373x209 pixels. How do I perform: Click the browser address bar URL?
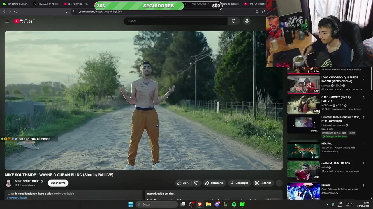pos(100,12)
